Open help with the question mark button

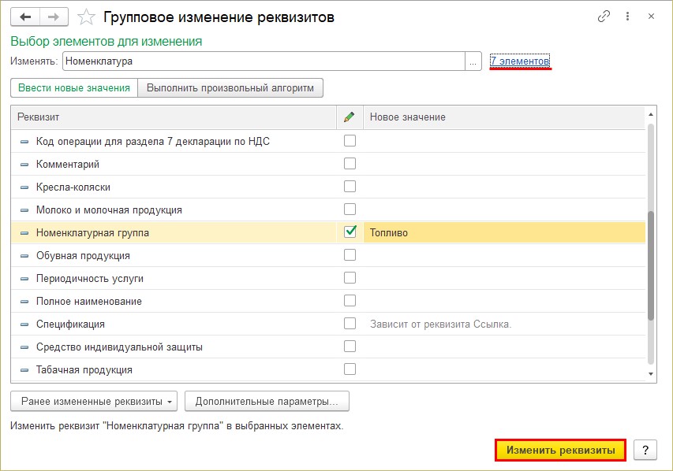(x=645, y=450)
